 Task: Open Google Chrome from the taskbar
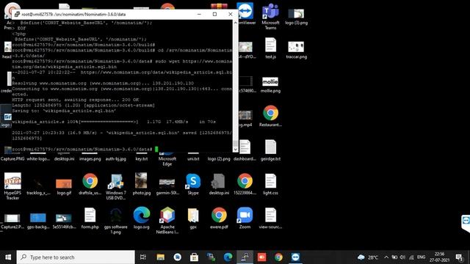278,257
